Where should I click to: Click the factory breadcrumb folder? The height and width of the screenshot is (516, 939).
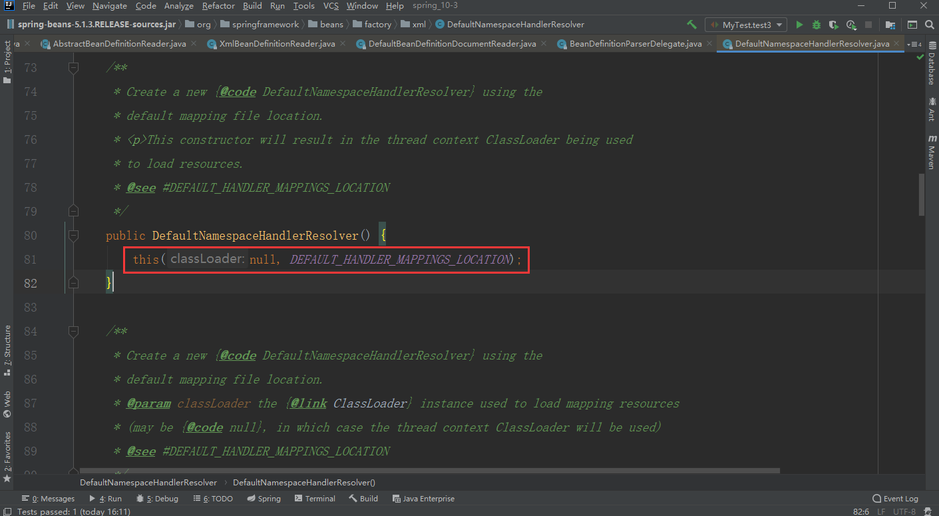coord(371,25)
